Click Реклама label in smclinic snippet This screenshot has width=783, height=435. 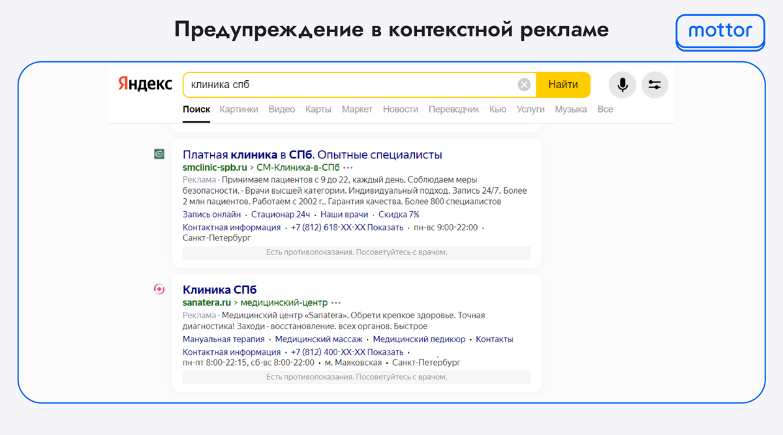pyautogui.click(x=199, y=179)
